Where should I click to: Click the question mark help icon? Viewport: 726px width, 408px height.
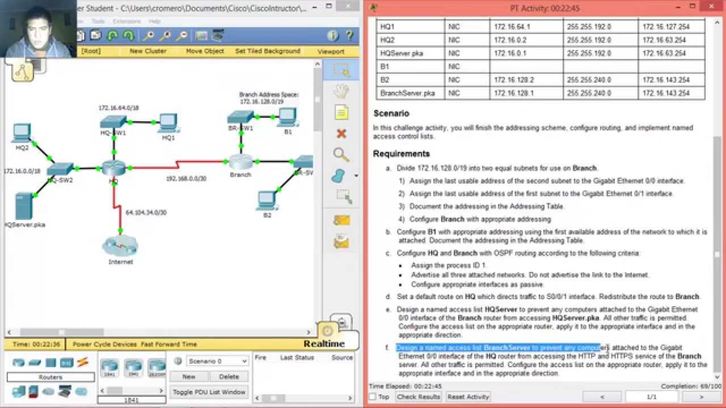coord(350,36)
